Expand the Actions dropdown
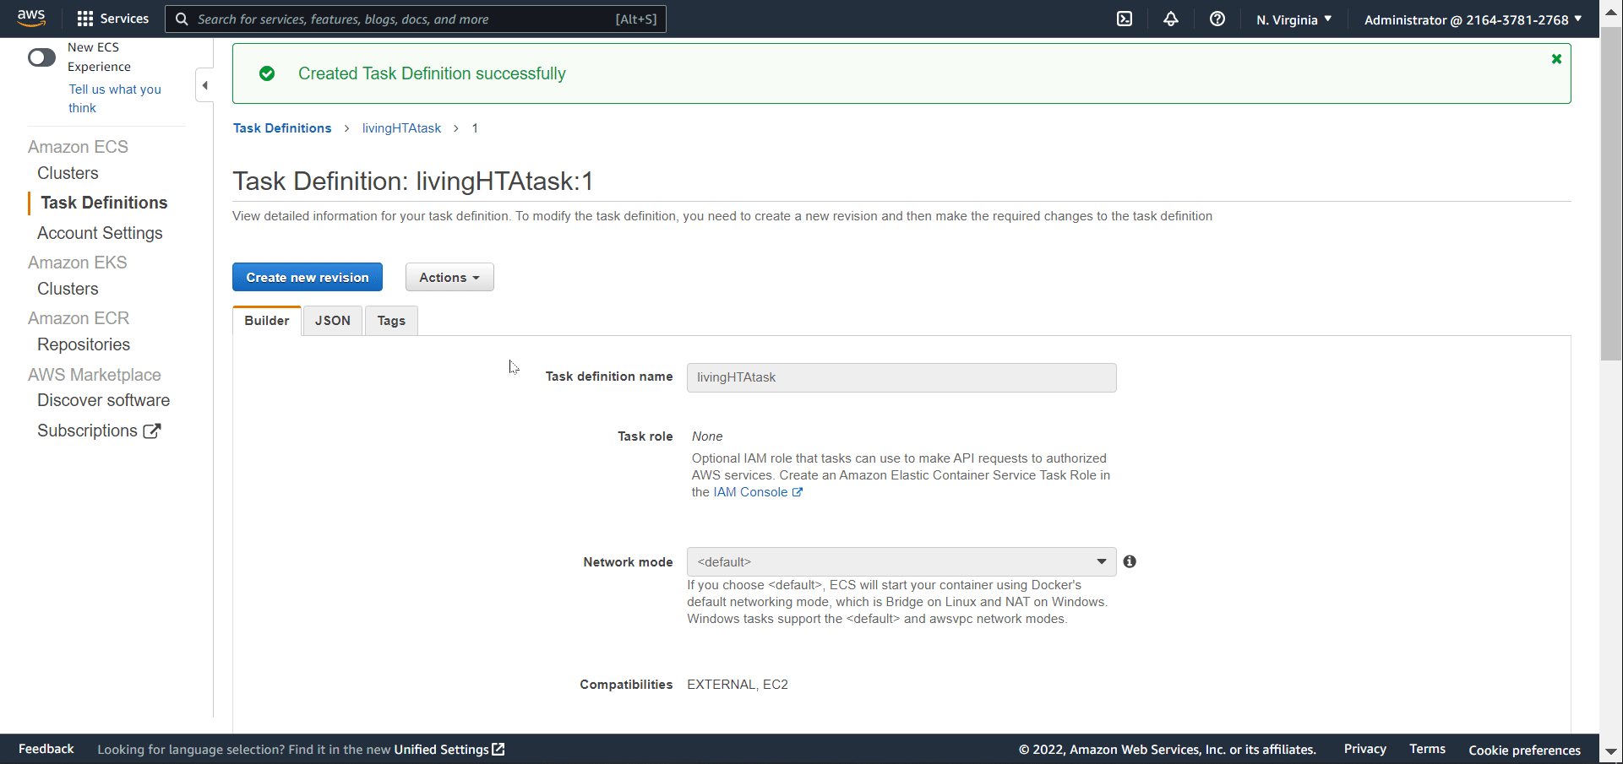This screenshot has width=1623, height=764. pos(449,277)
